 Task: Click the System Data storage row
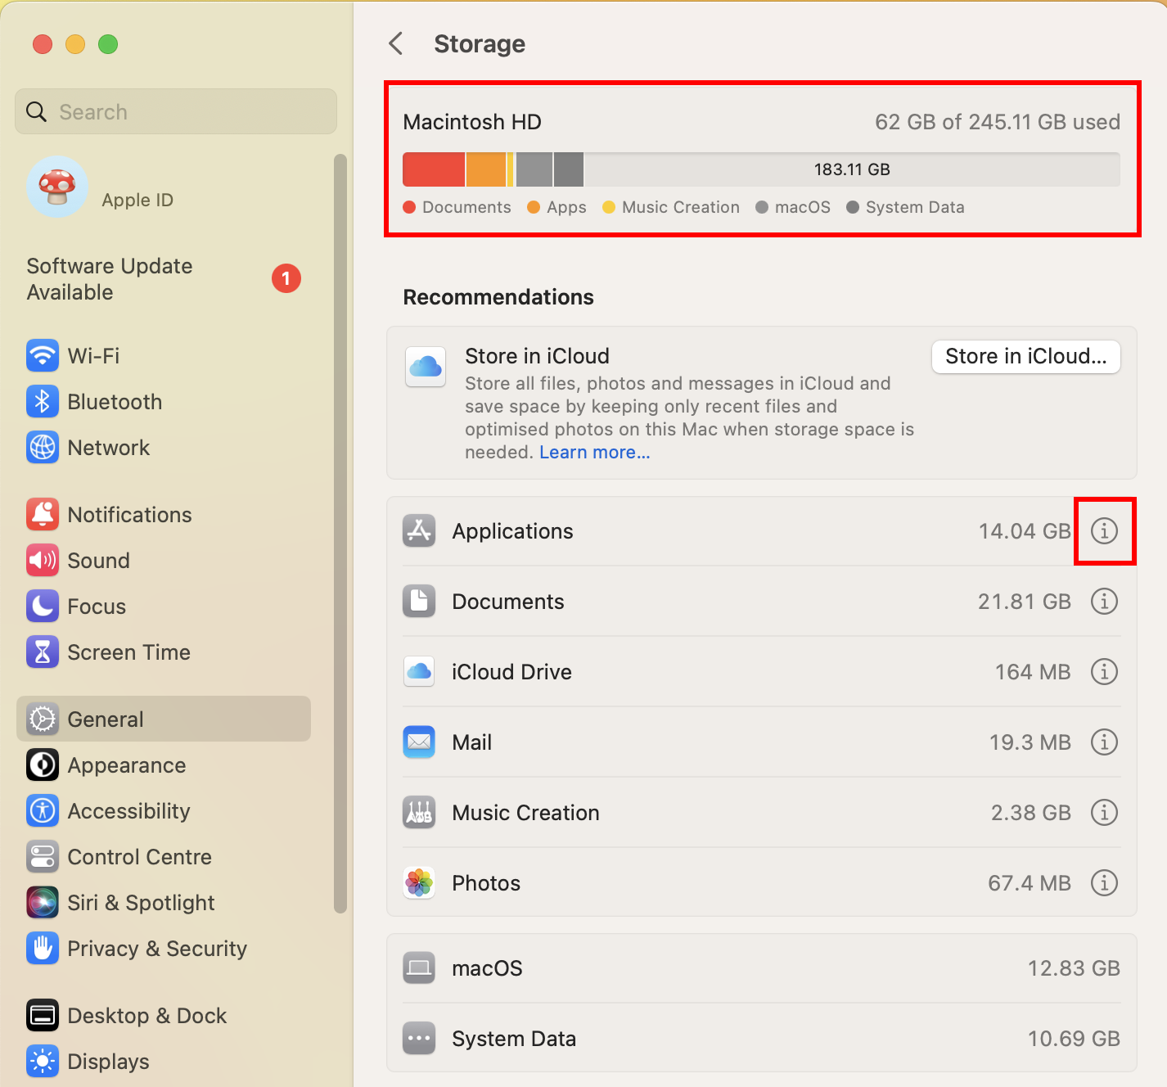pyautogui.click(x=762, y=1039)
